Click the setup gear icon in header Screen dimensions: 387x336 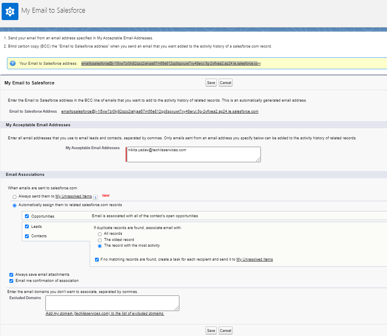tap(10, 11)
